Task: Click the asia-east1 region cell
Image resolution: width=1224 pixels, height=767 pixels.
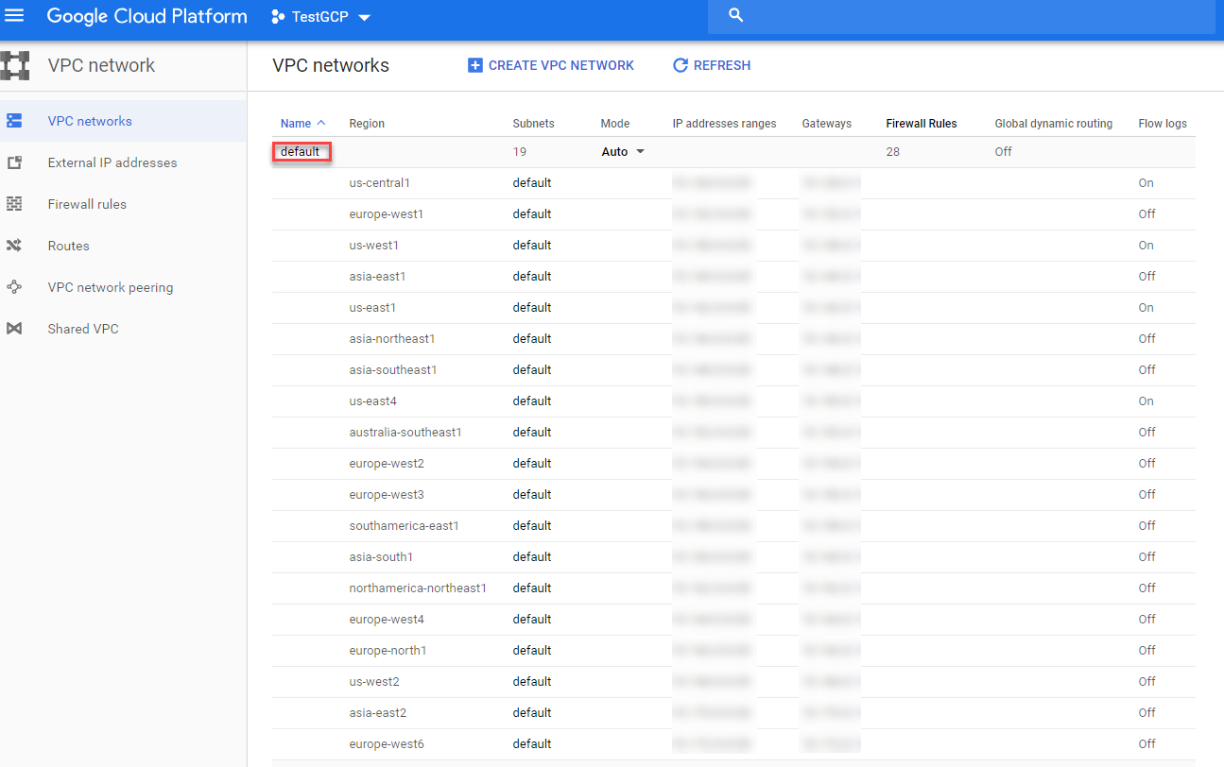Action: click(x=378, y=276)
